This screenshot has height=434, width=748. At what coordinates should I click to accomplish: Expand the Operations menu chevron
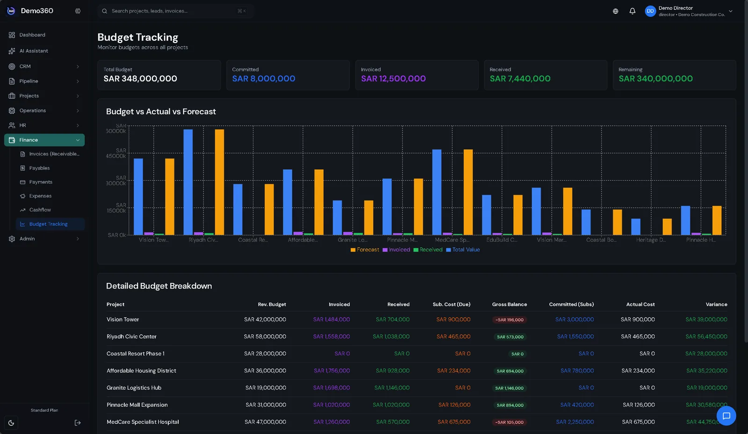pos(78,111)
